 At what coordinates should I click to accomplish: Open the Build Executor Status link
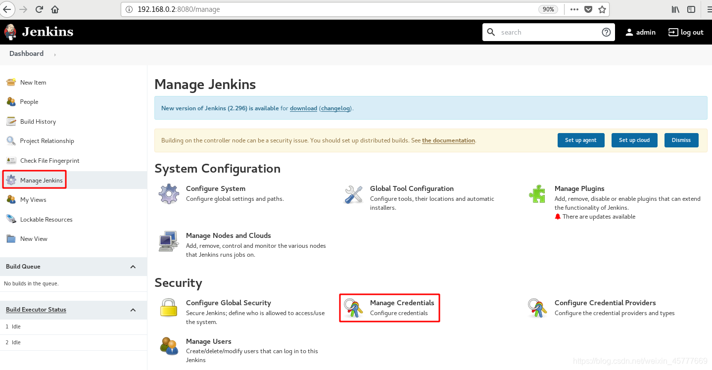[36, 310]
